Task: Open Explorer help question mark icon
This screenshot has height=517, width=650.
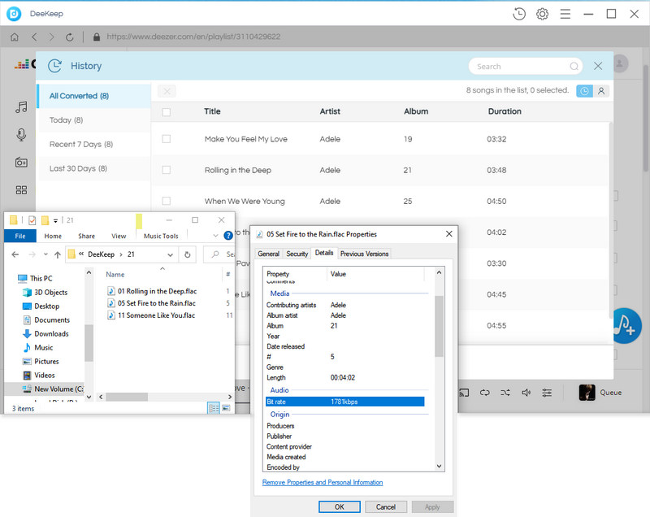Action: point(228,236)
